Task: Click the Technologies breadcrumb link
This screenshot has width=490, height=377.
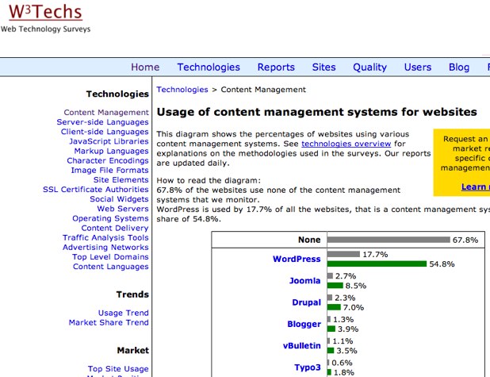Action: [x=182, y=90]
